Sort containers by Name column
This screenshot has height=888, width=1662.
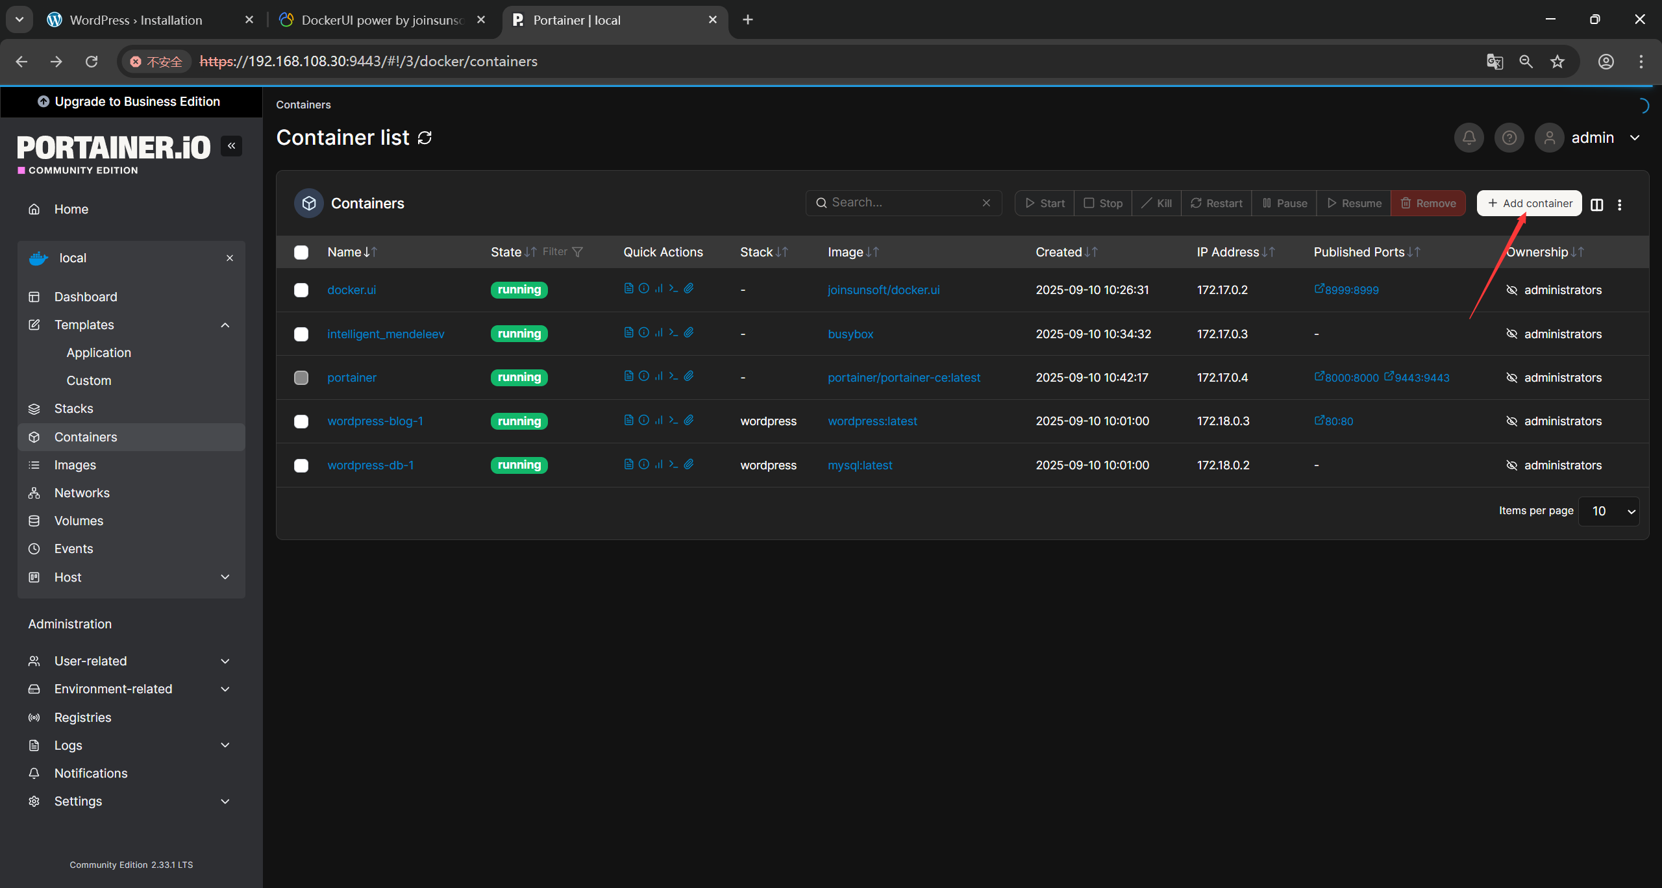352,252
